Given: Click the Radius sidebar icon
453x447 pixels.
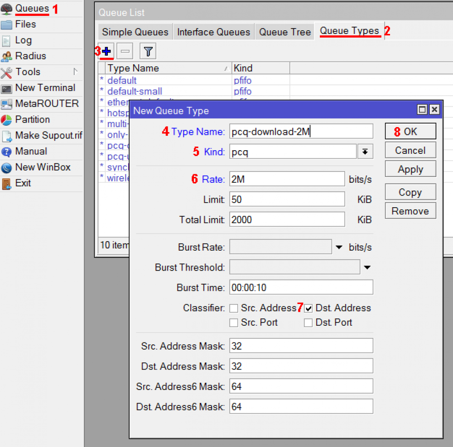Looking at the screenshot, I should 7,56.
